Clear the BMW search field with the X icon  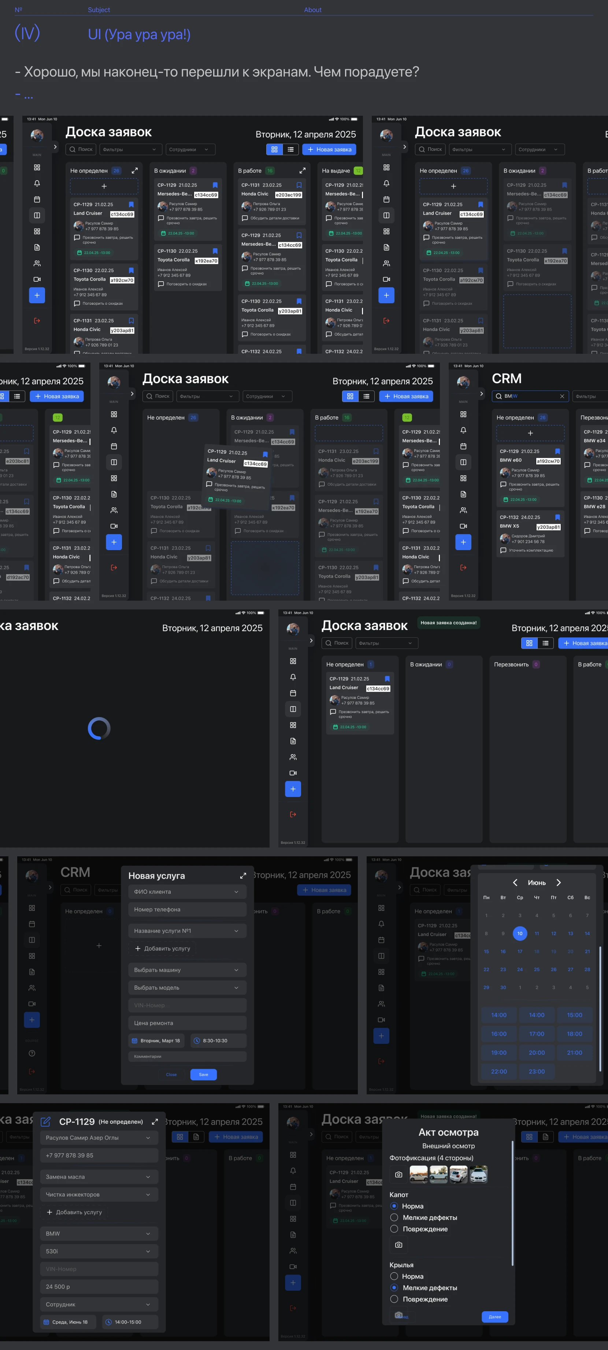coord(562,396)
